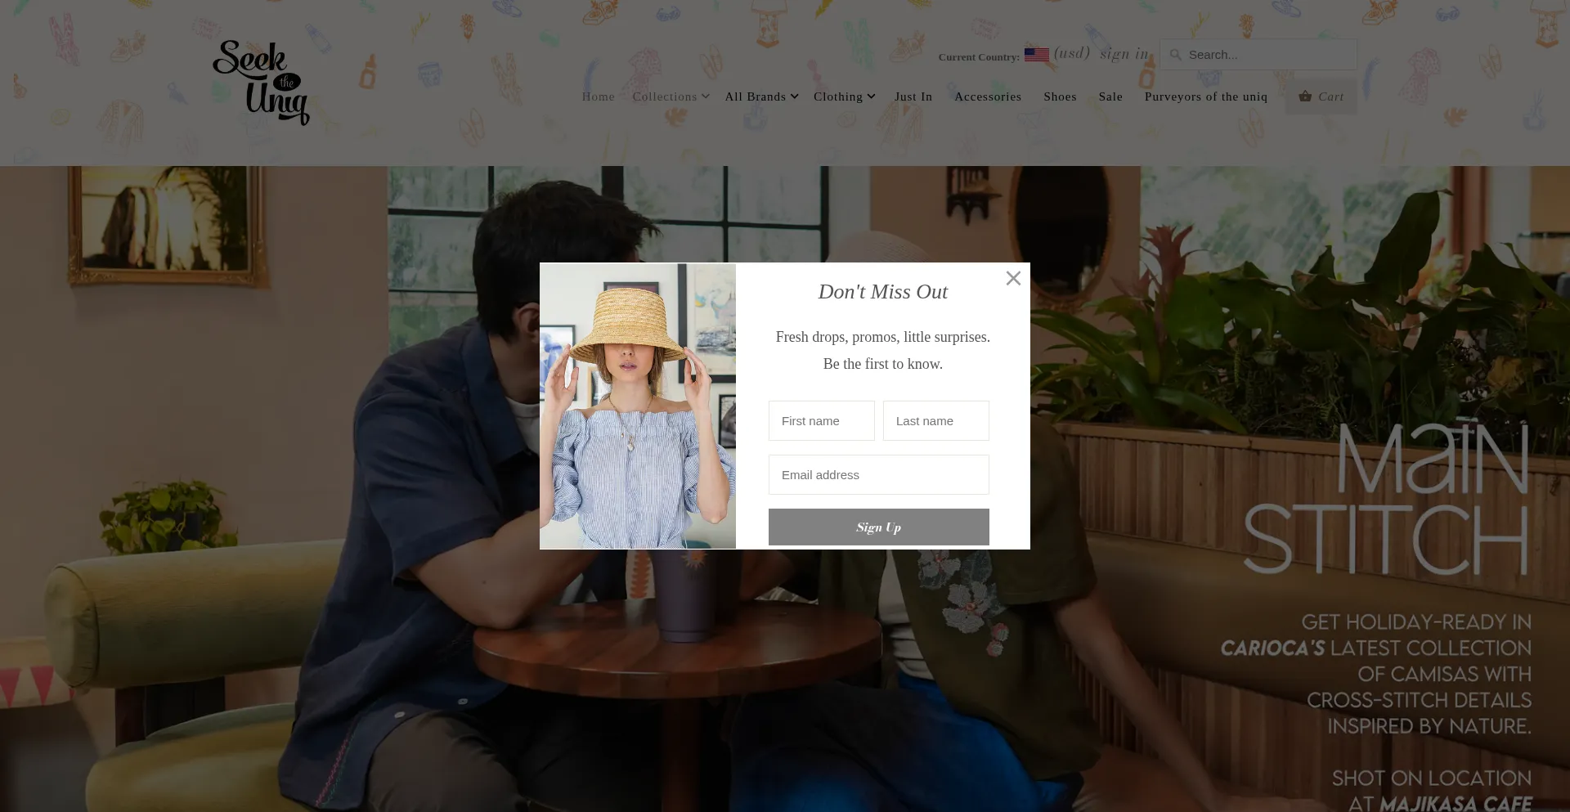
Task: Close the Don't Miss Out popup
Action: point(1013,278)
